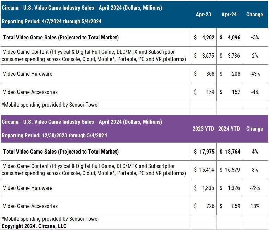The height and width of the screenshot is (230, 269).
Task: Select the 2024 YTD column header
Action: (x=229, y=129)
